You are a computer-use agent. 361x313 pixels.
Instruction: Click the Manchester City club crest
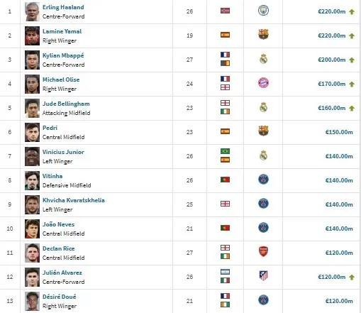tap(263, 11)
